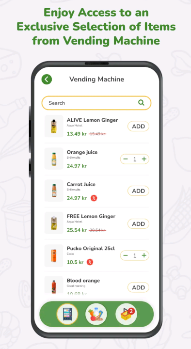This screenshot has width=191, height=349.
Task: Add FREE Lemon Ginger to cart
Action: (x=139, y=223)
